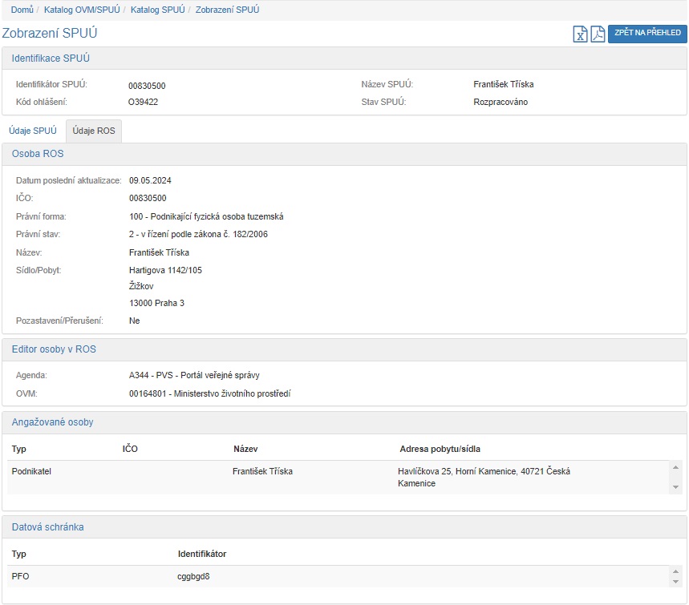This screenshot has width=689, height=605.
Task: Click scroll-up arrow in Angažované osoby table
Action: [676, 468]
